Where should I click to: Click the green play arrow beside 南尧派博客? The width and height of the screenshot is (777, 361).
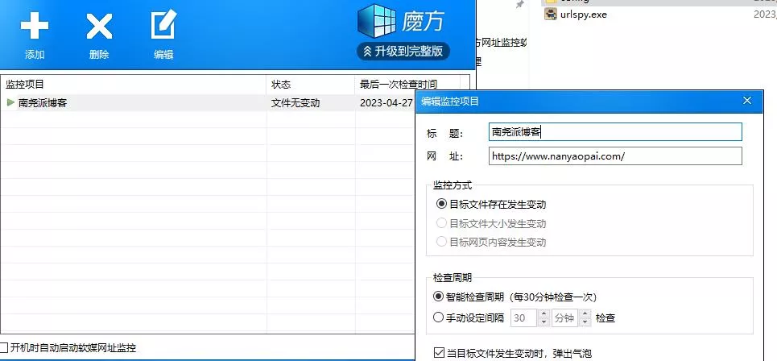[10, 102]
